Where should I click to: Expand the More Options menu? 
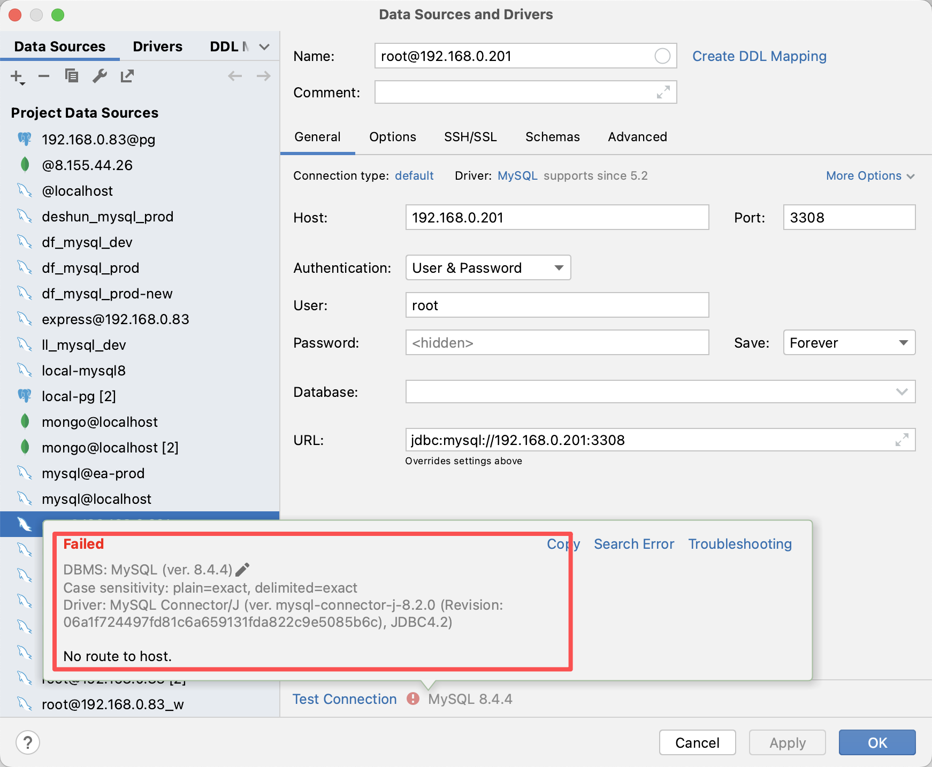[870, 176]
